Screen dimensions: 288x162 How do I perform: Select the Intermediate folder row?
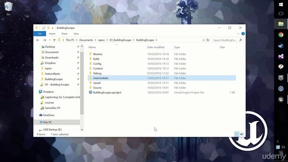162,78
